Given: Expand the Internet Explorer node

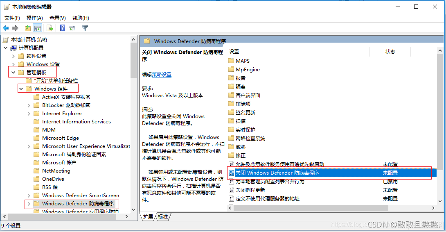Looking at the screenshot, I should click(29, 114).
